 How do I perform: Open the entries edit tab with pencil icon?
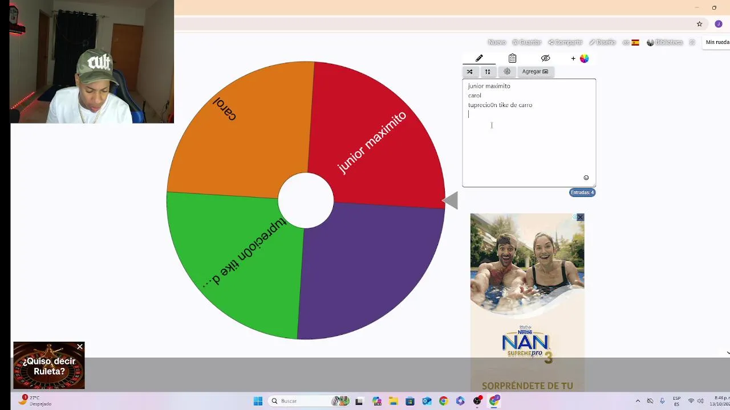(479, 58)
